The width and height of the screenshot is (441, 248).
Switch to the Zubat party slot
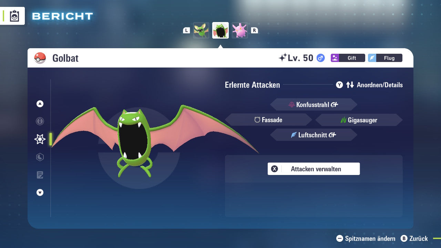coord(201,30)
